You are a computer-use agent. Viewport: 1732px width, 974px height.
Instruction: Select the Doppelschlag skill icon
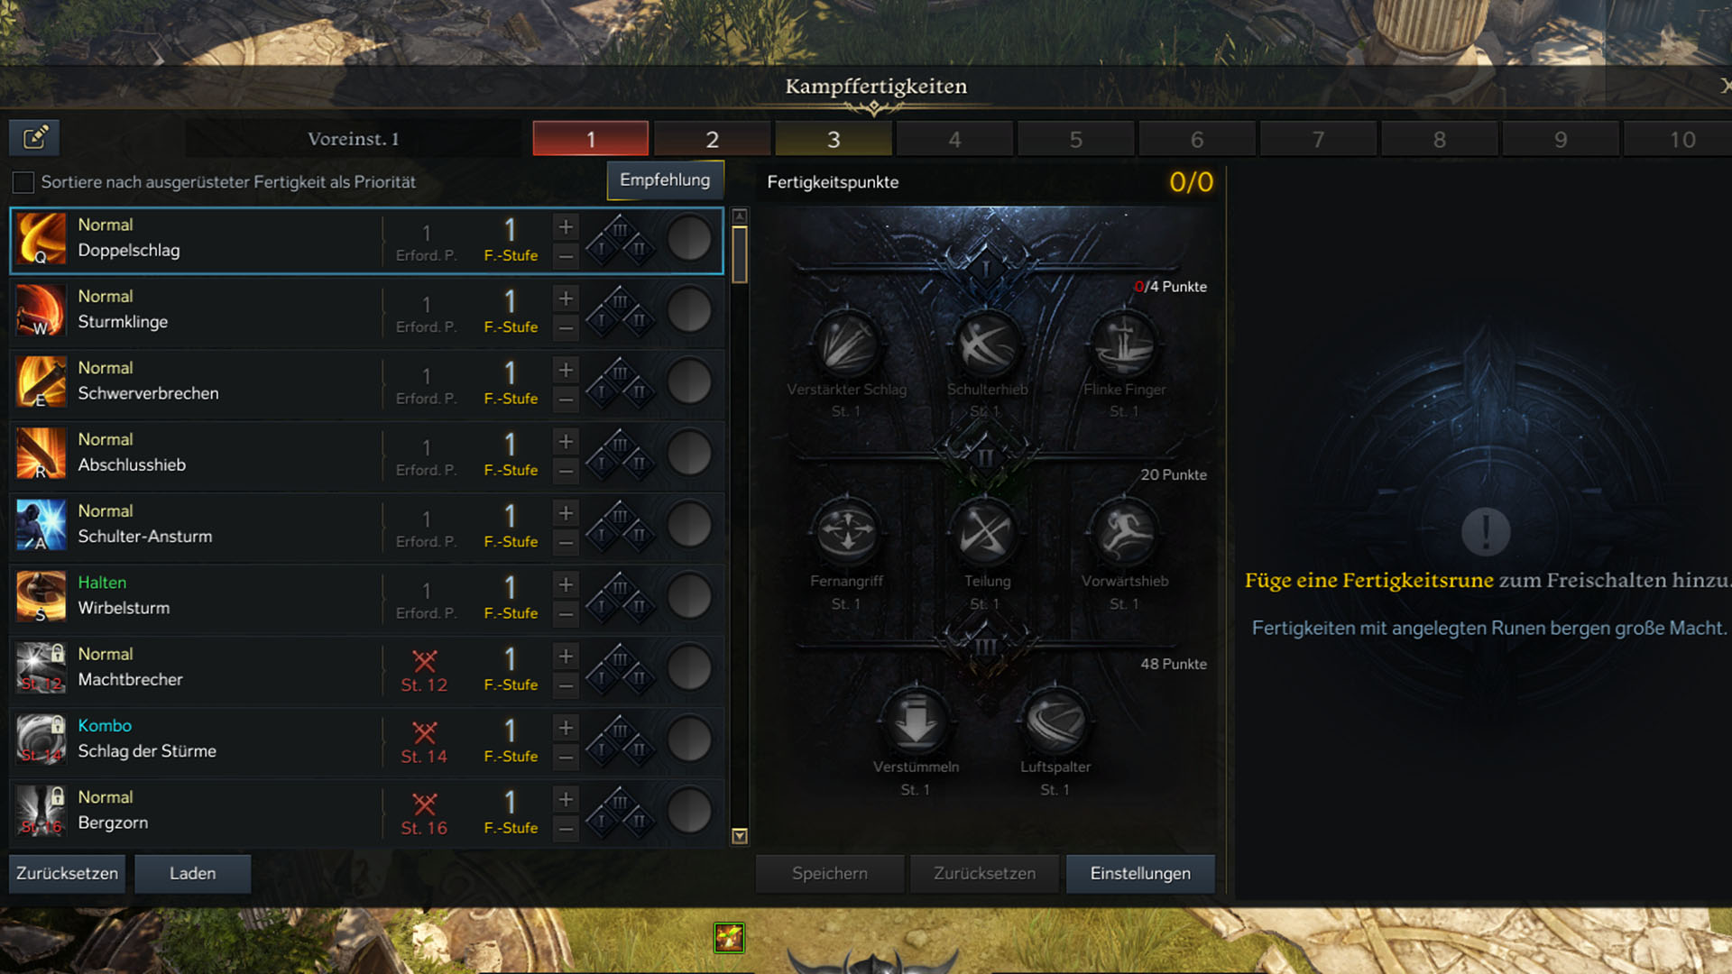point(41,239)
